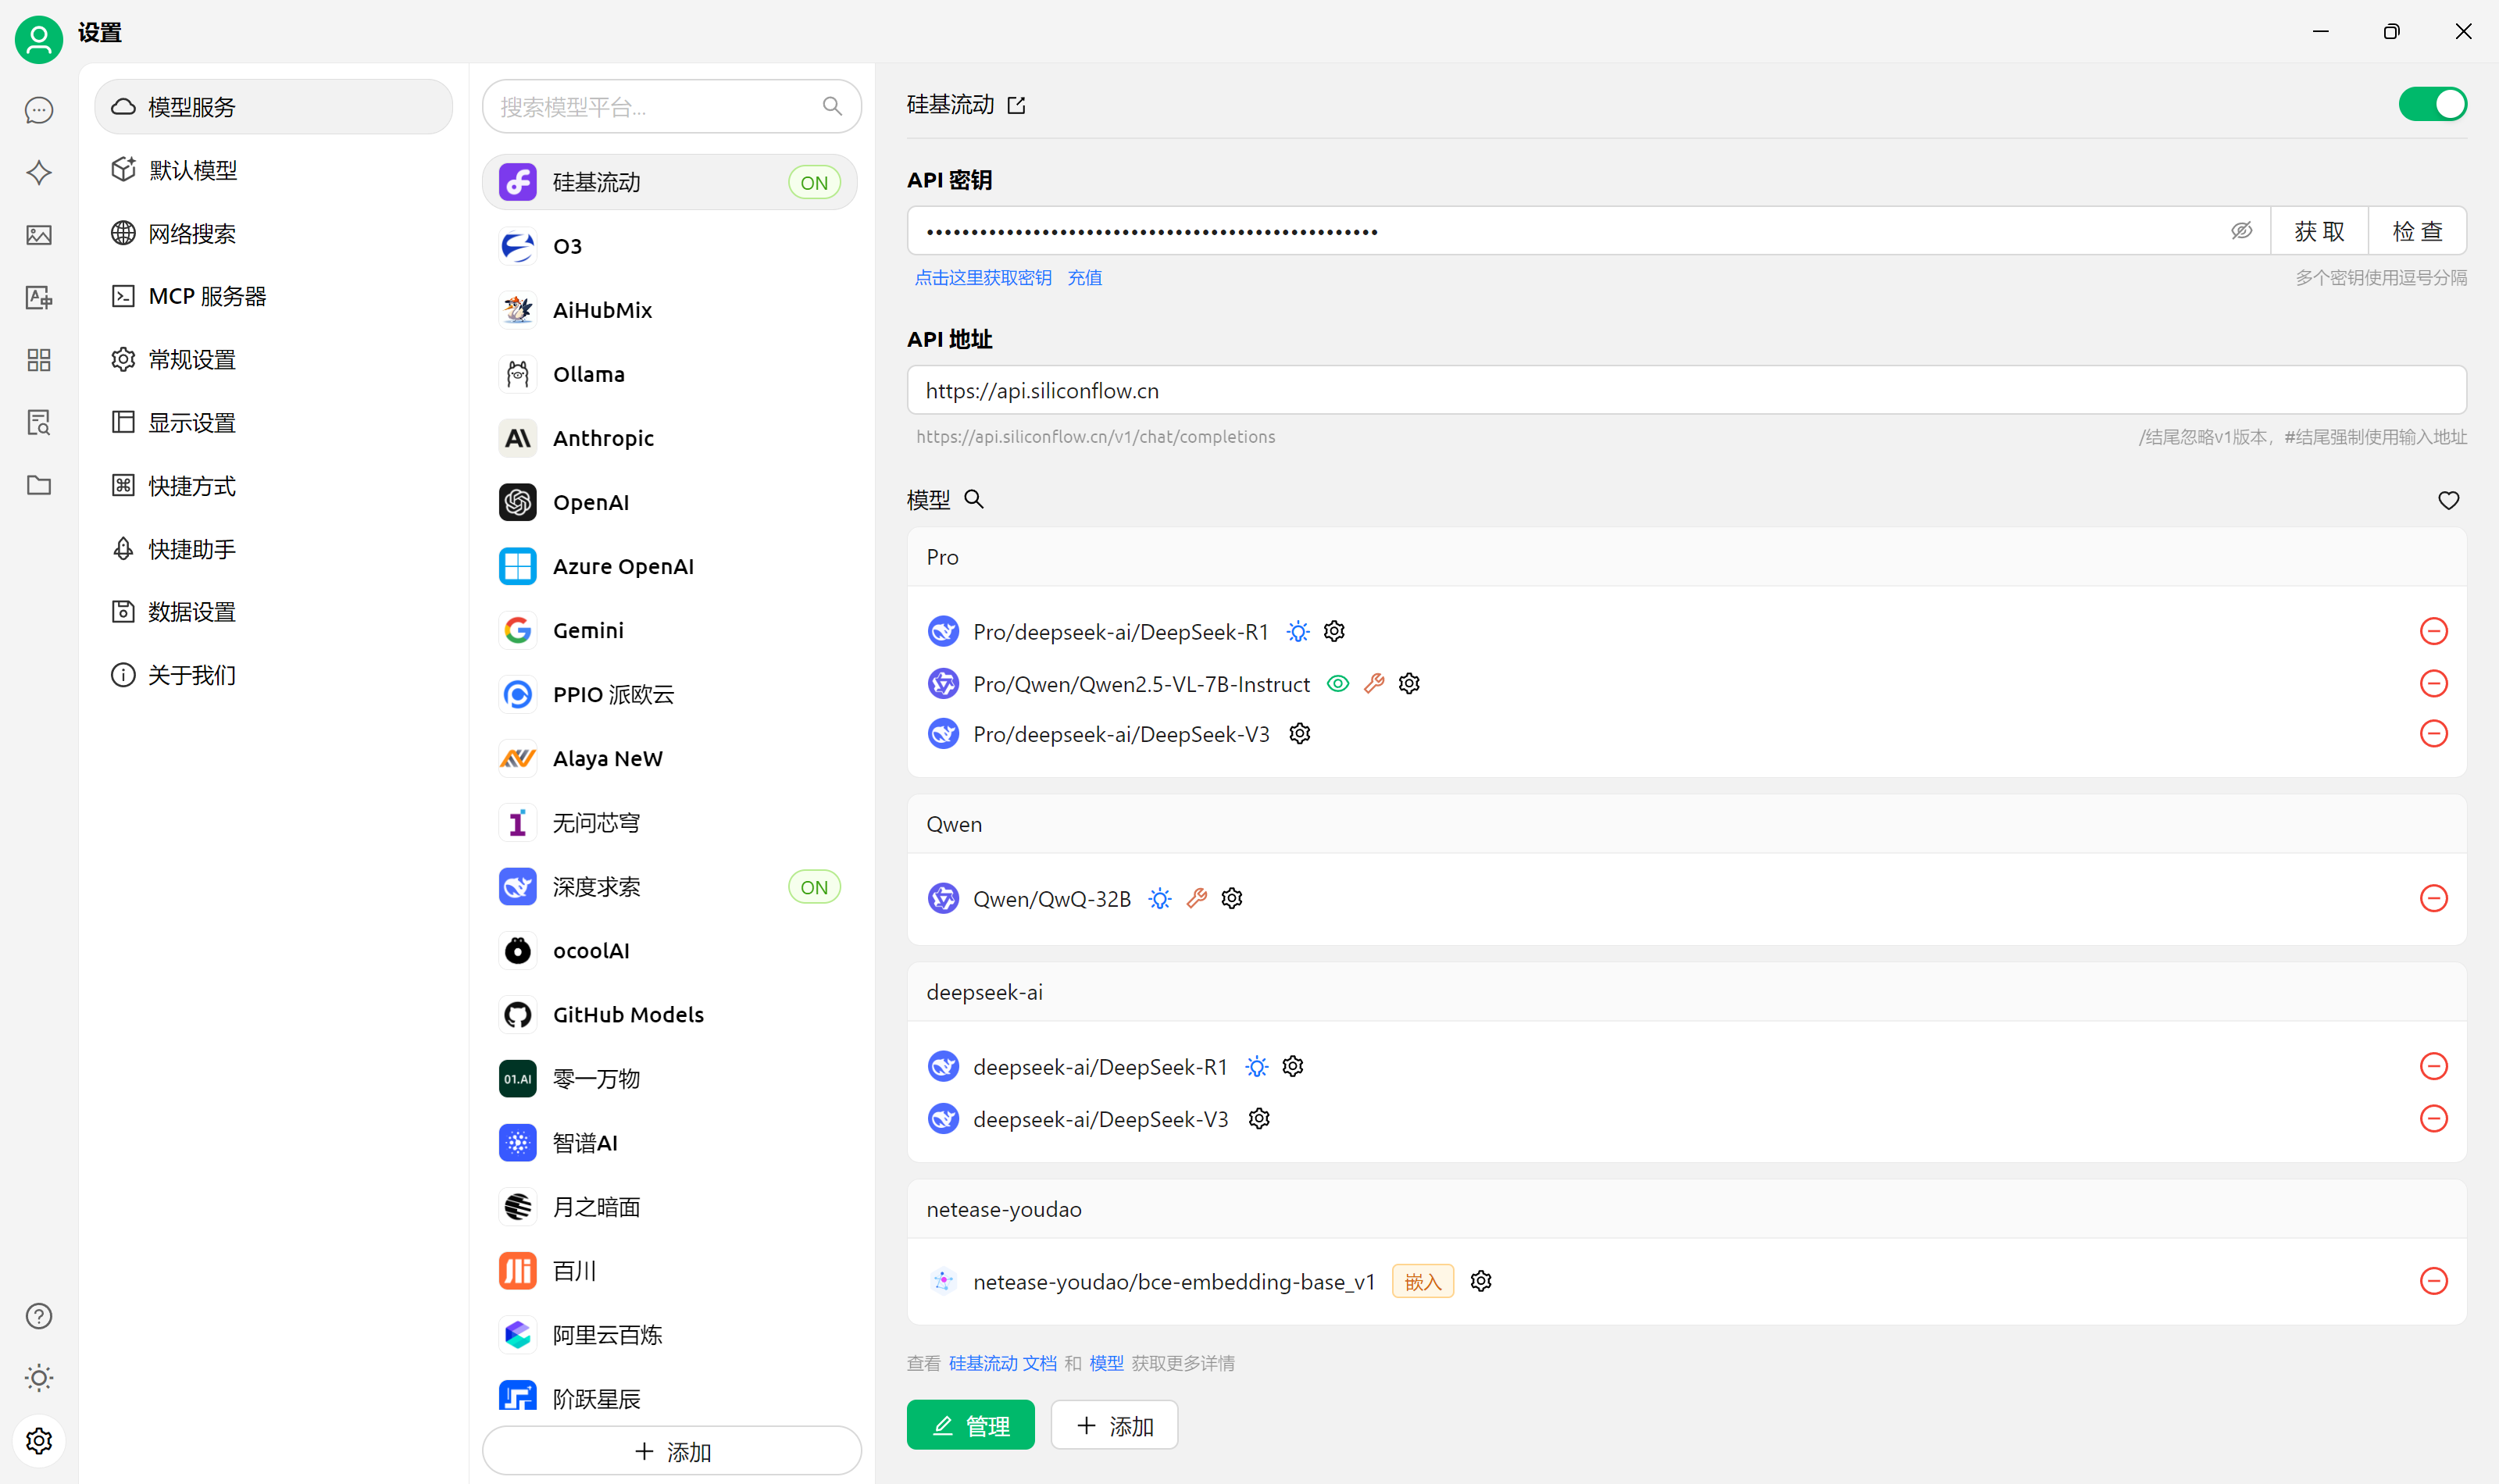Open the agents star icon in sidebar
This screenshot has height=1484, width=2499.
click(x=39, y=172)
